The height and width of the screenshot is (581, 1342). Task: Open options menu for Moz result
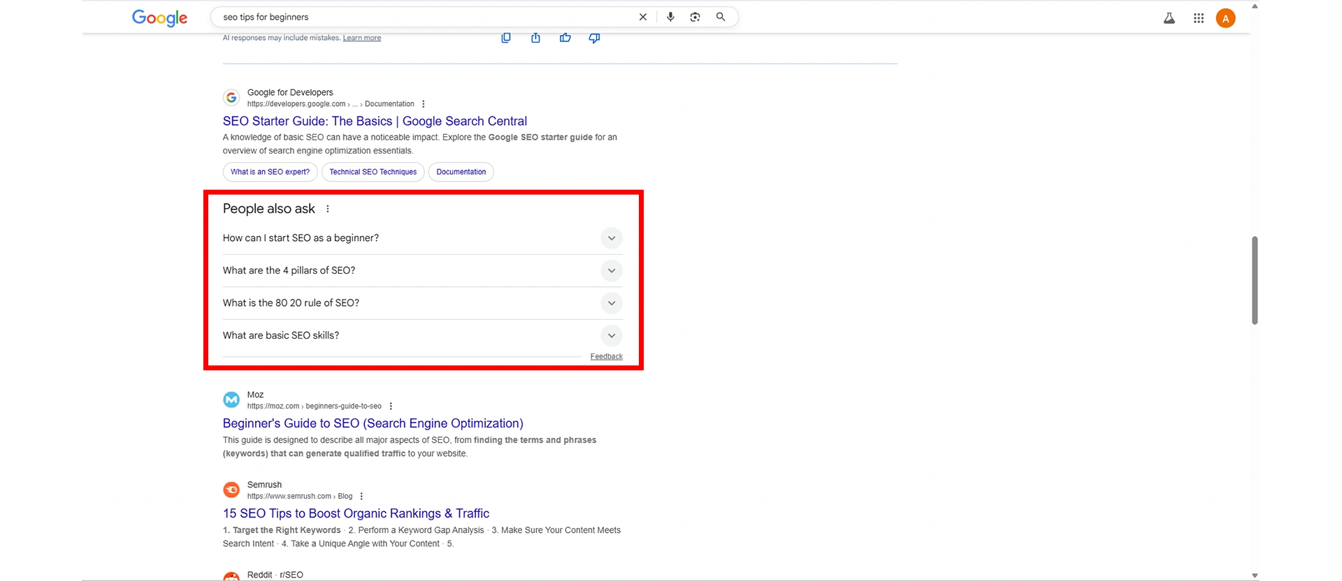coord(391,406)
